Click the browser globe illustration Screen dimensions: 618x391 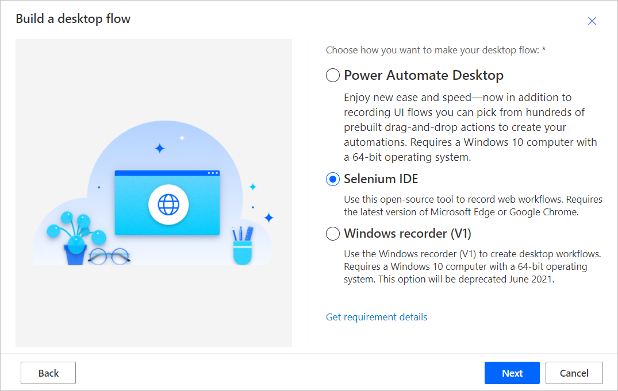(168, 204)
